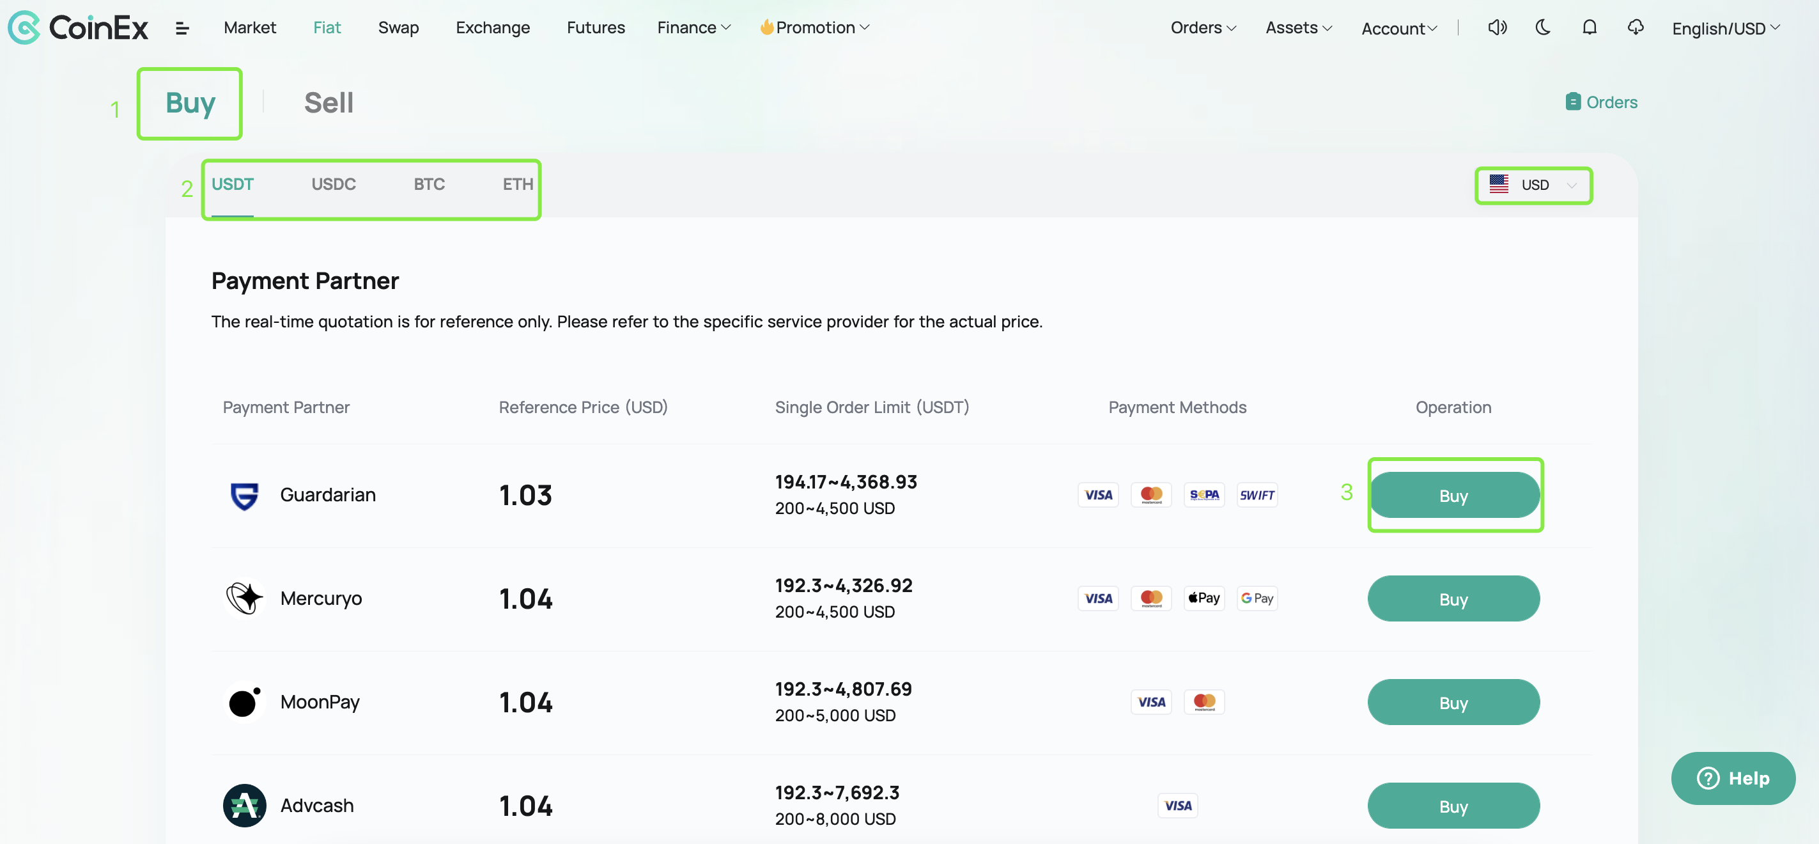Click Google Pay icon in Mercuryo row
Image resolution: width=1819 pixels, height=844 pixels.
(x=1257, y=598)
